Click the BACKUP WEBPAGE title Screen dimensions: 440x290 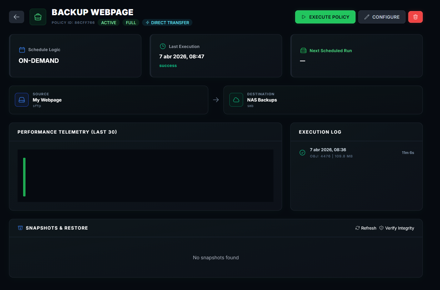92,12
